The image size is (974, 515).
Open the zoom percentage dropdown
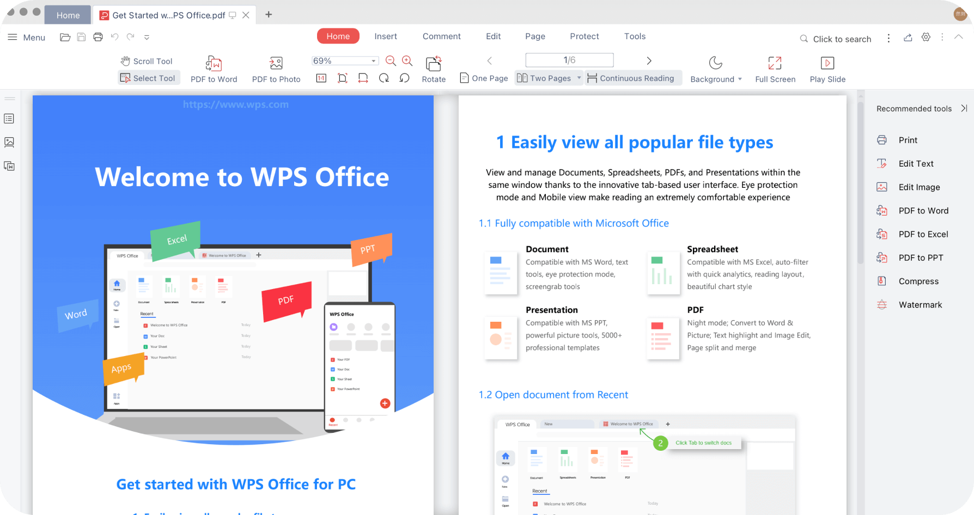click(x=374, y=61)
